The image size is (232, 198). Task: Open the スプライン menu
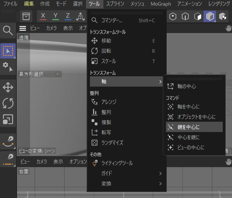[115, 4]
